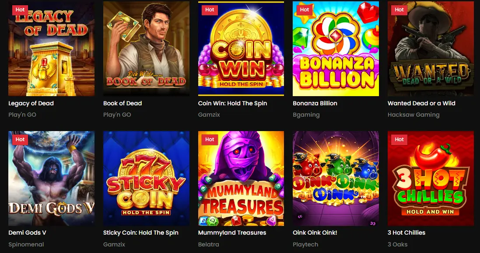The height and width of the screenshot is (253, 480).
Task: Open the Spinomenal provider page
Action: tap(26, 244)
